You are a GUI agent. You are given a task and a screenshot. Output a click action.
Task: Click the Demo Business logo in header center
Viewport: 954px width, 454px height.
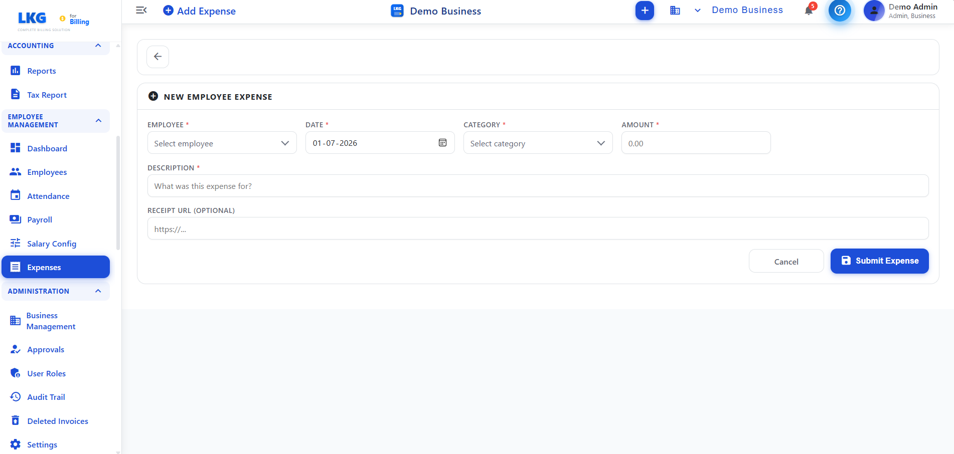pos(397,11)
